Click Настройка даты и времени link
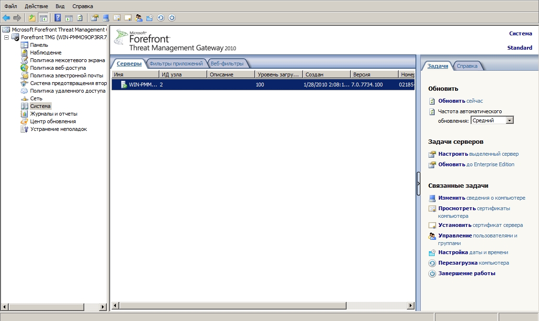The height and width of the screenshot is (321, 539). (473, 252)
